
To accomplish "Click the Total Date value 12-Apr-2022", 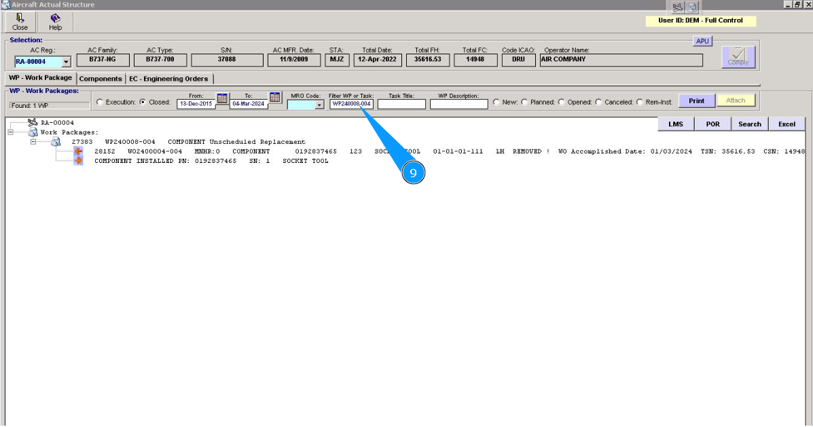I will [x=378, y=60].
